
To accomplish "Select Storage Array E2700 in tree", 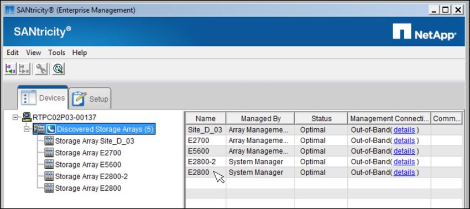I will click(88, 153).
